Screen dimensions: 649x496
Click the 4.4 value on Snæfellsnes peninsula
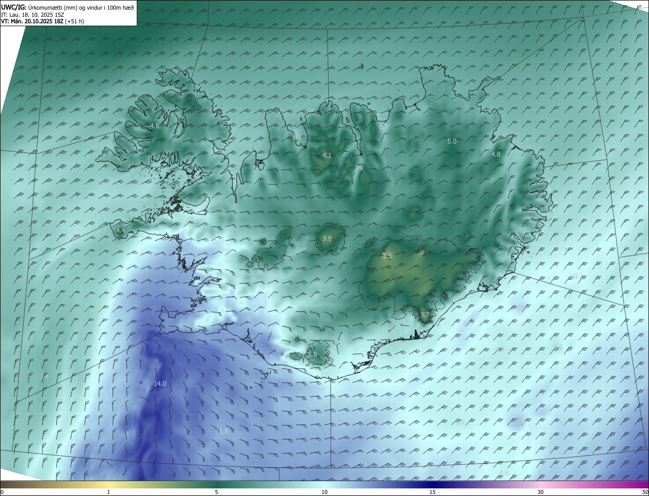click(121, 230)
